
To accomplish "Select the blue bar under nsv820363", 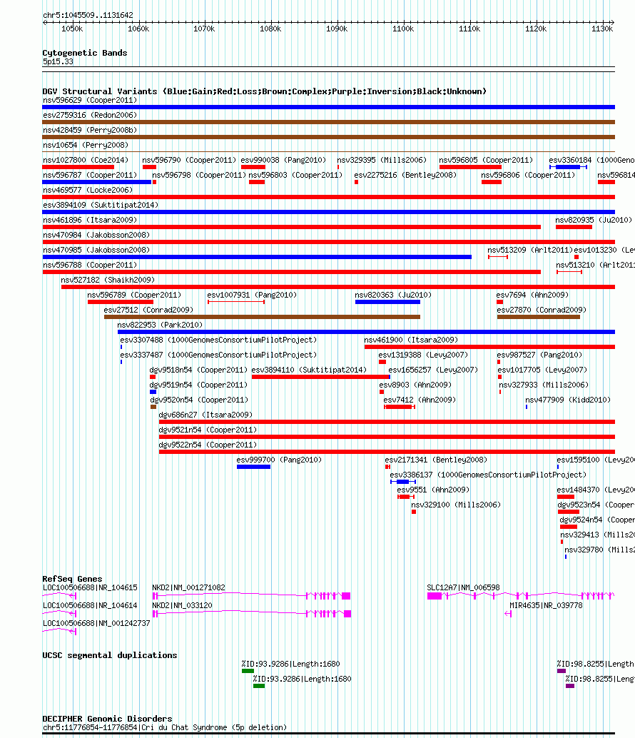I will (x=387, y=302).
